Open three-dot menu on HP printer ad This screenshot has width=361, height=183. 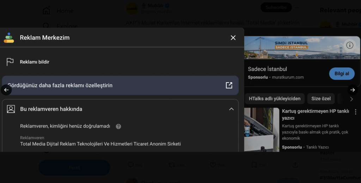pos(355,112)
